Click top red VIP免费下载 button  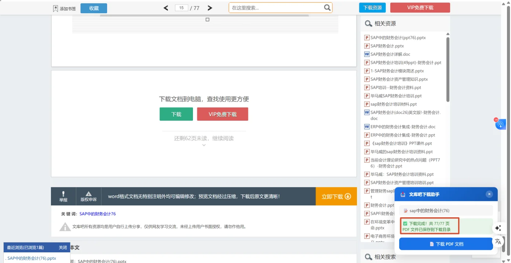pos(420,8)
